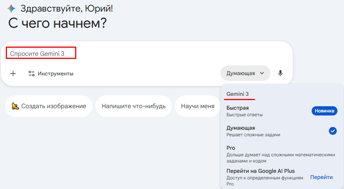
Task: Click the Создать изображение suggestion chip
Action: [49, 106]
